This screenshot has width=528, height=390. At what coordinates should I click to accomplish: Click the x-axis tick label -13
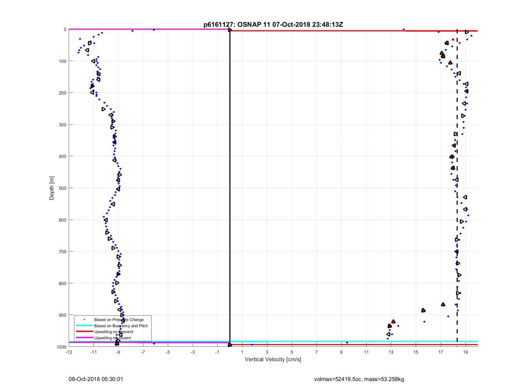point(69,353)
